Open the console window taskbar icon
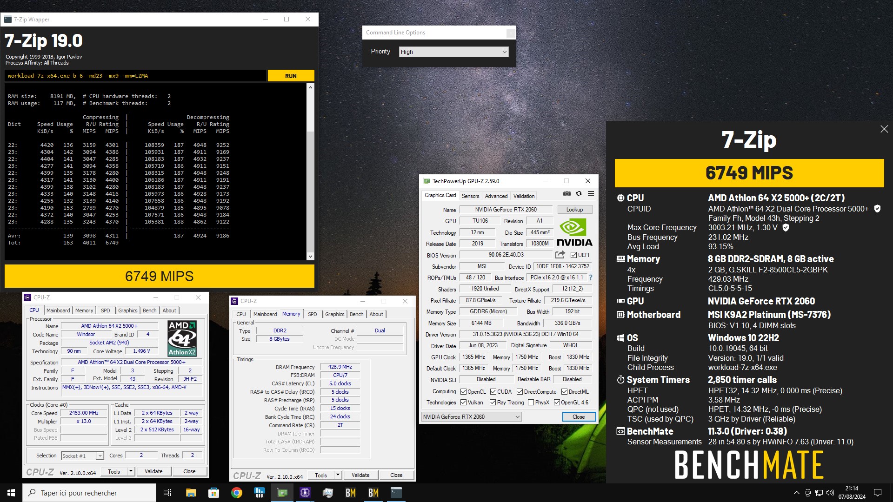 click(396, 493)
